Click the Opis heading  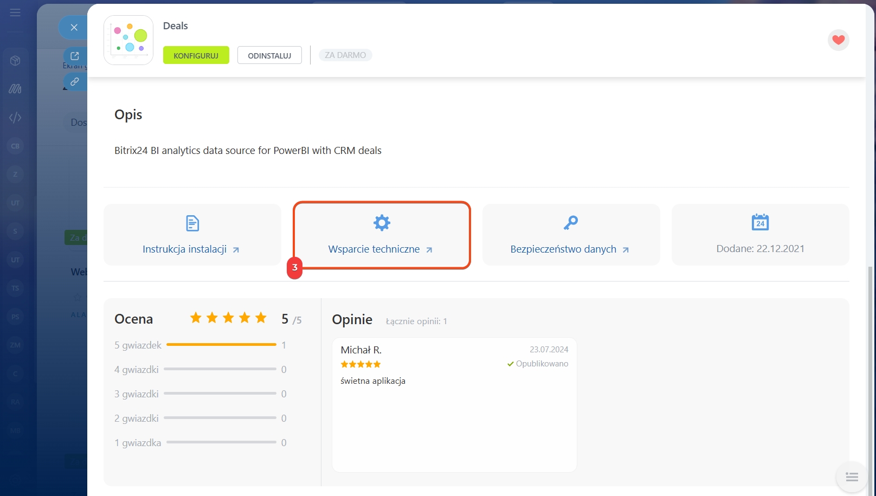[128, 115]
